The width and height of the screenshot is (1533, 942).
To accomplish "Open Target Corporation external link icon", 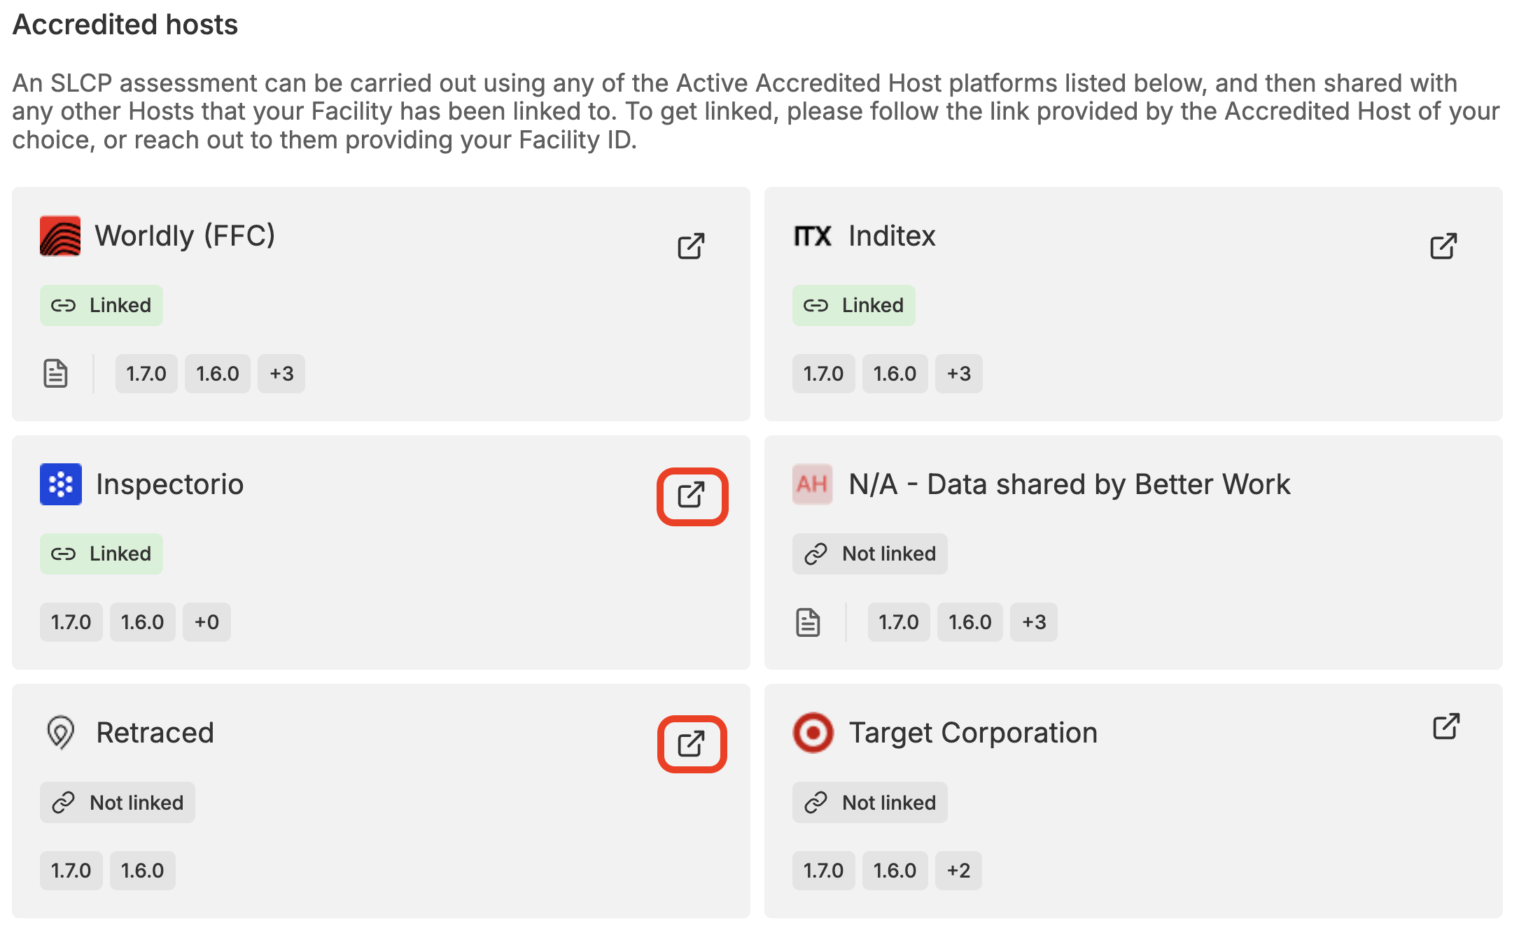I will pos(1445,727).
